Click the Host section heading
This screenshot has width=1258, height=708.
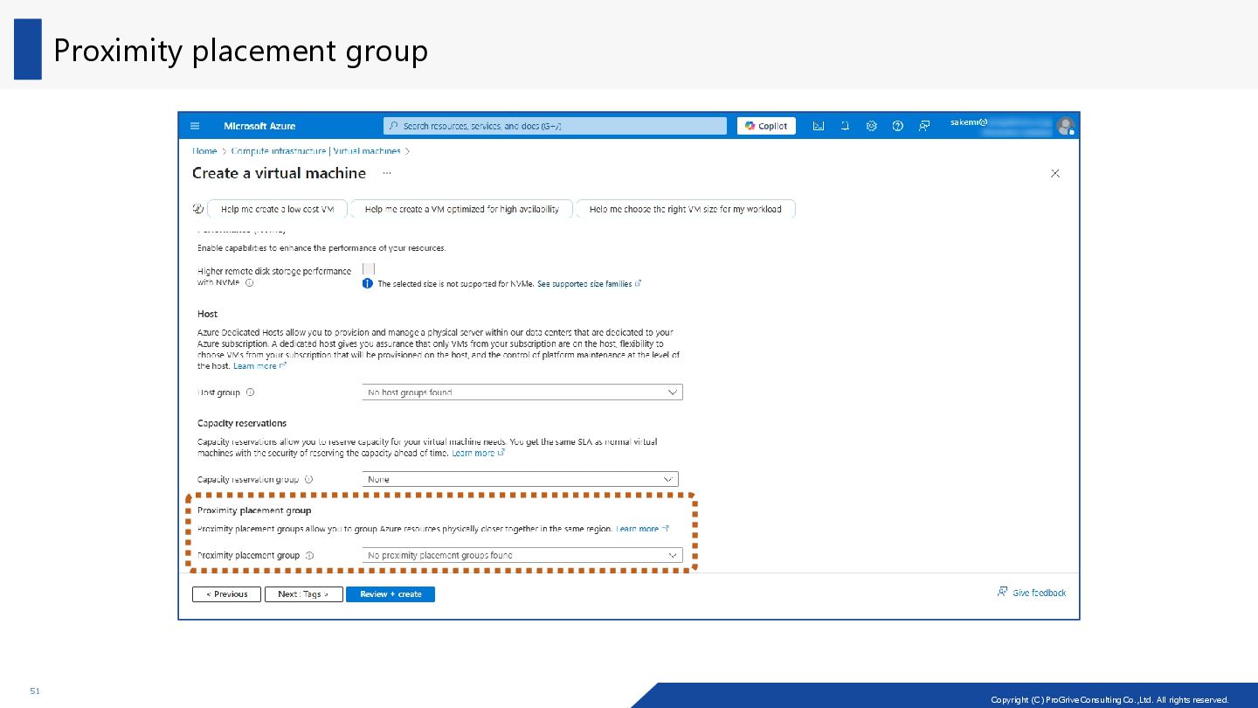(208, 314)
